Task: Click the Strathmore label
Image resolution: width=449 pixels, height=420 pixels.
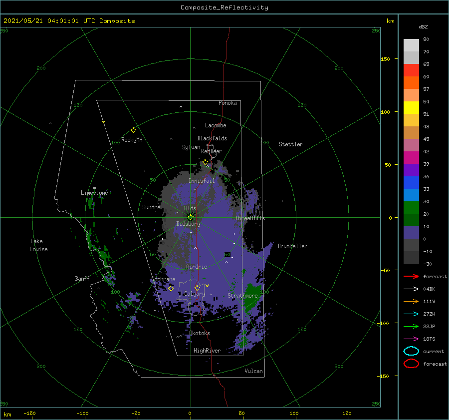Action: pyautogui.click(x=242, y=296)
